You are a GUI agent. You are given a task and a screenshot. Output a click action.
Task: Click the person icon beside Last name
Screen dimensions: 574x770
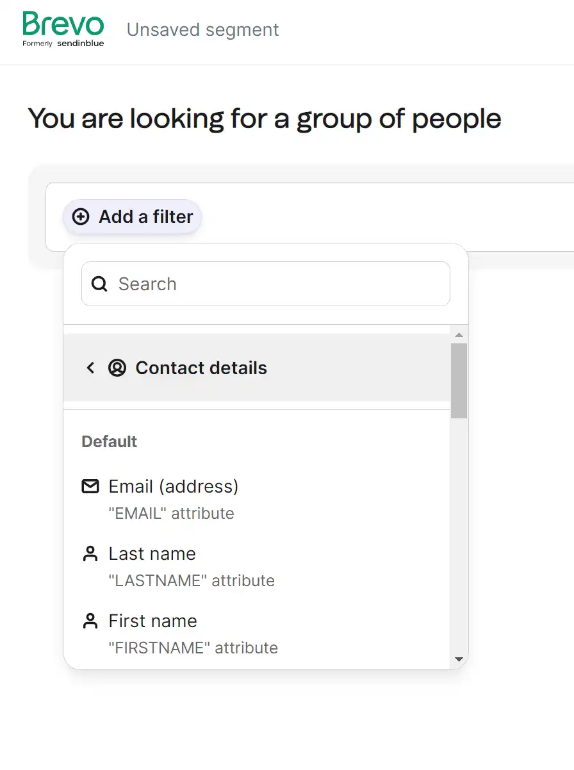coord(90,554)
